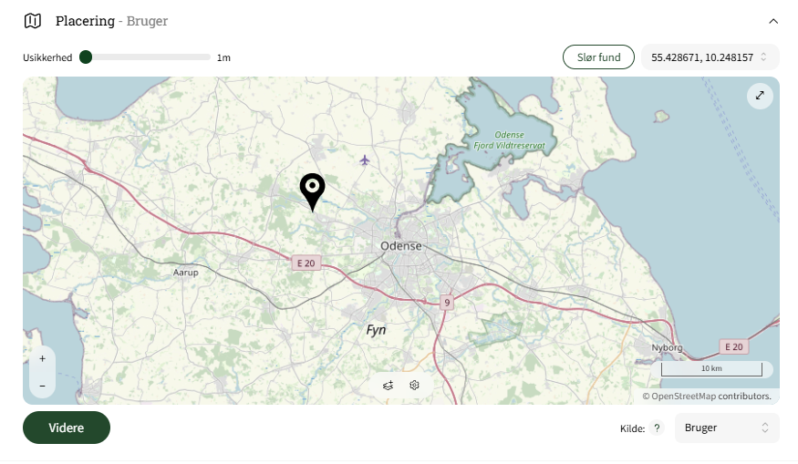Open map settings gear
Image resolution: width=798 pixels, height=464 pixels.
coord(414,385)
